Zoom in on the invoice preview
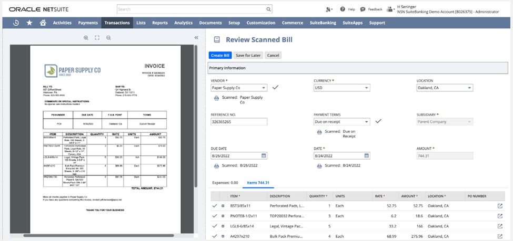Image resolution: width=513 pixels, height=241 pixels. (x=86, y=38)
